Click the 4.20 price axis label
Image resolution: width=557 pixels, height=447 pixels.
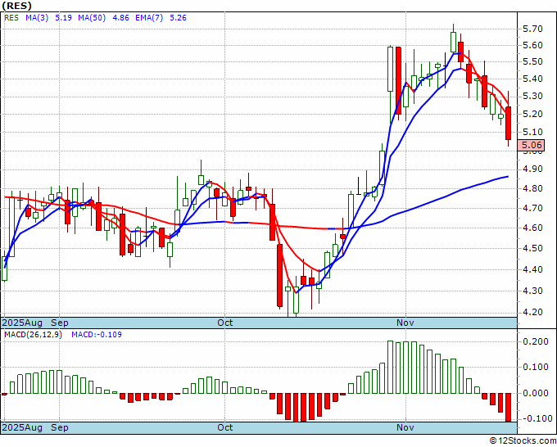click(x=533, y=313)
